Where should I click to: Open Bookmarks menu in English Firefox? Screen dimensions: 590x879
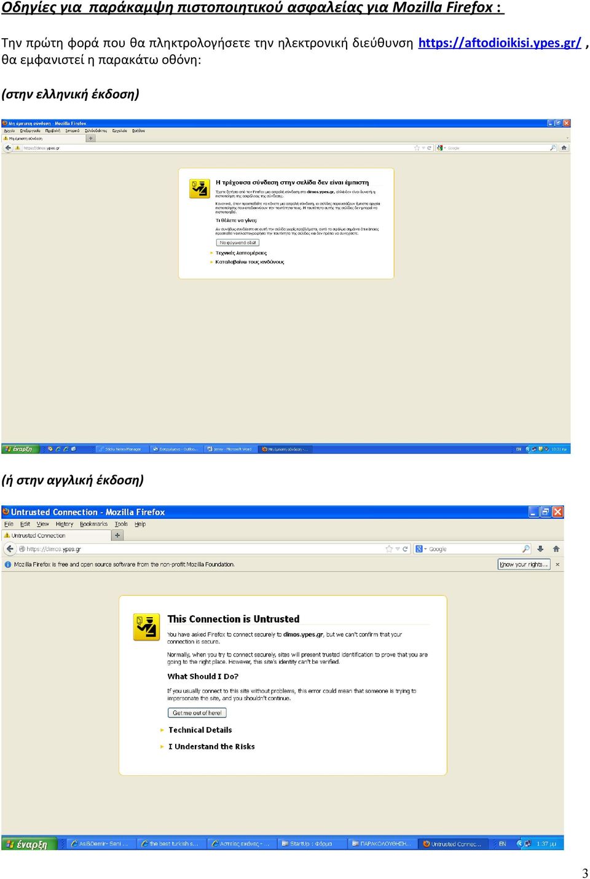click(x=93, y=524)
